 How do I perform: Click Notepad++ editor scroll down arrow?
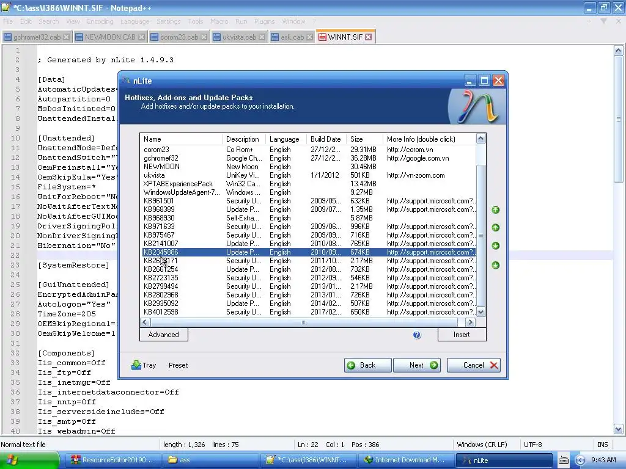(618, 429)
